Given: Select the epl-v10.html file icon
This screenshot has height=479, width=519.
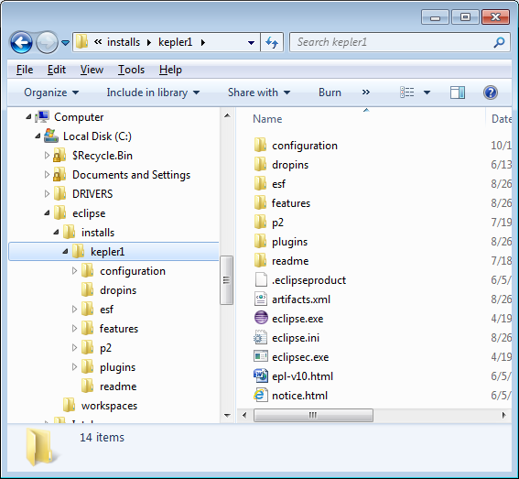Looking at the screenshot, I should (261, 376).
